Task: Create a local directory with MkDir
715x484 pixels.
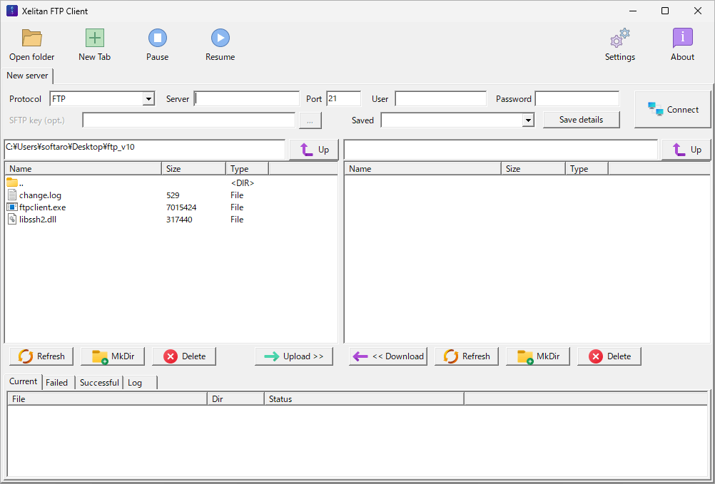Action: point(113,356)
